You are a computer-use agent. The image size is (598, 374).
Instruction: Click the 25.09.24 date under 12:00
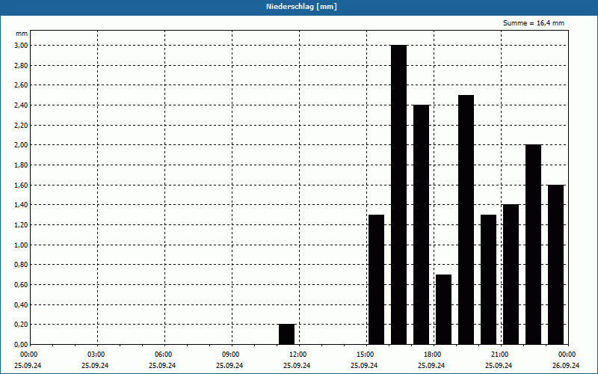tap(297, 366)
